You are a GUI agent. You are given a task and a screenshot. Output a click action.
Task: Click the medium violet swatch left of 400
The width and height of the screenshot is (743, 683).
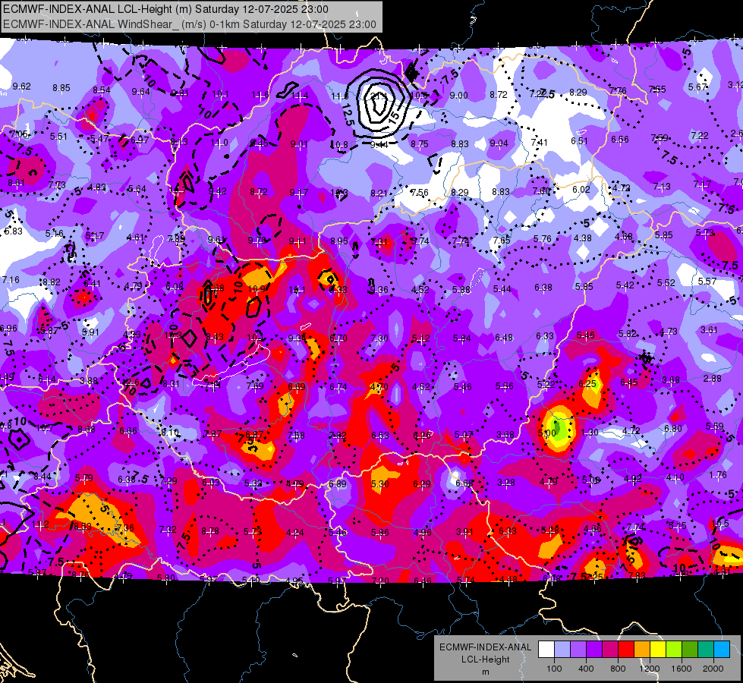coord(578,650)
